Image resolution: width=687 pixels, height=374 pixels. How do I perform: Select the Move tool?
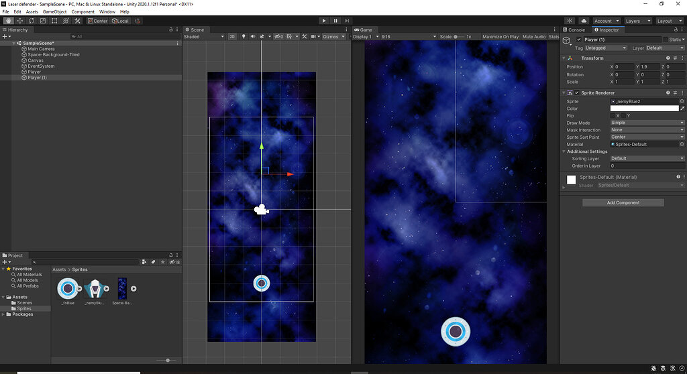click(x=19, y=21)
